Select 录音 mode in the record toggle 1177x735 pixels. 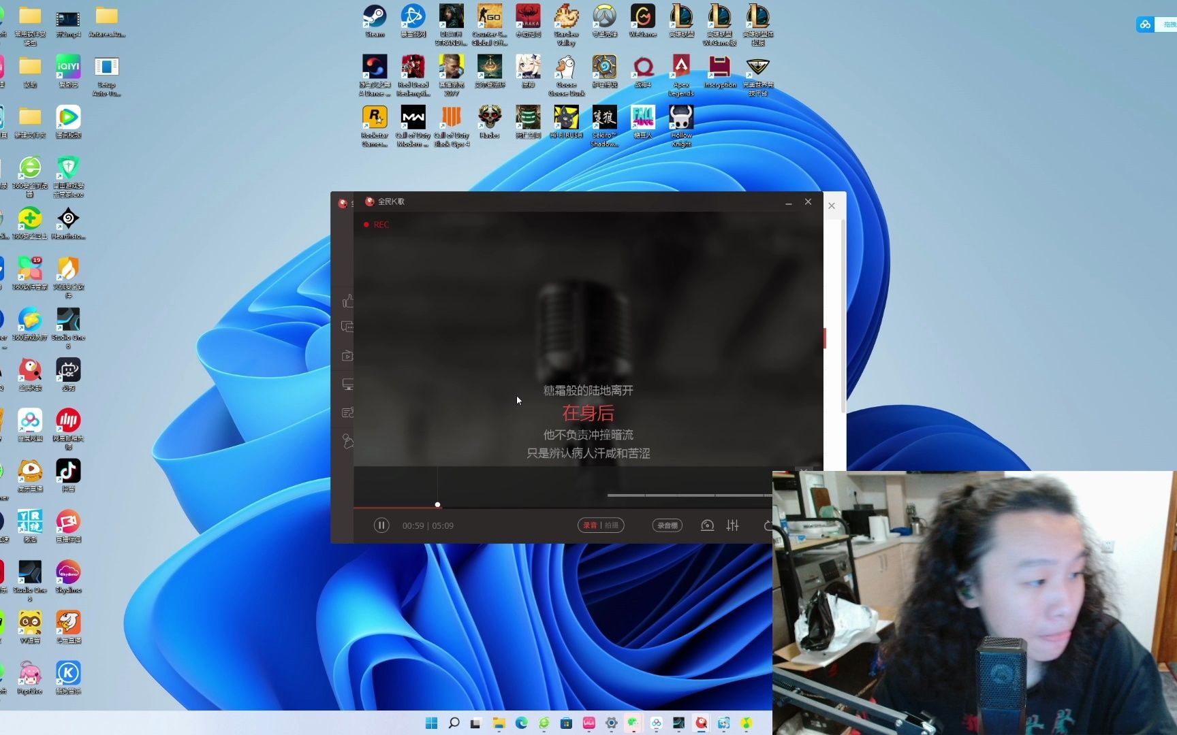tap(590, 525)
